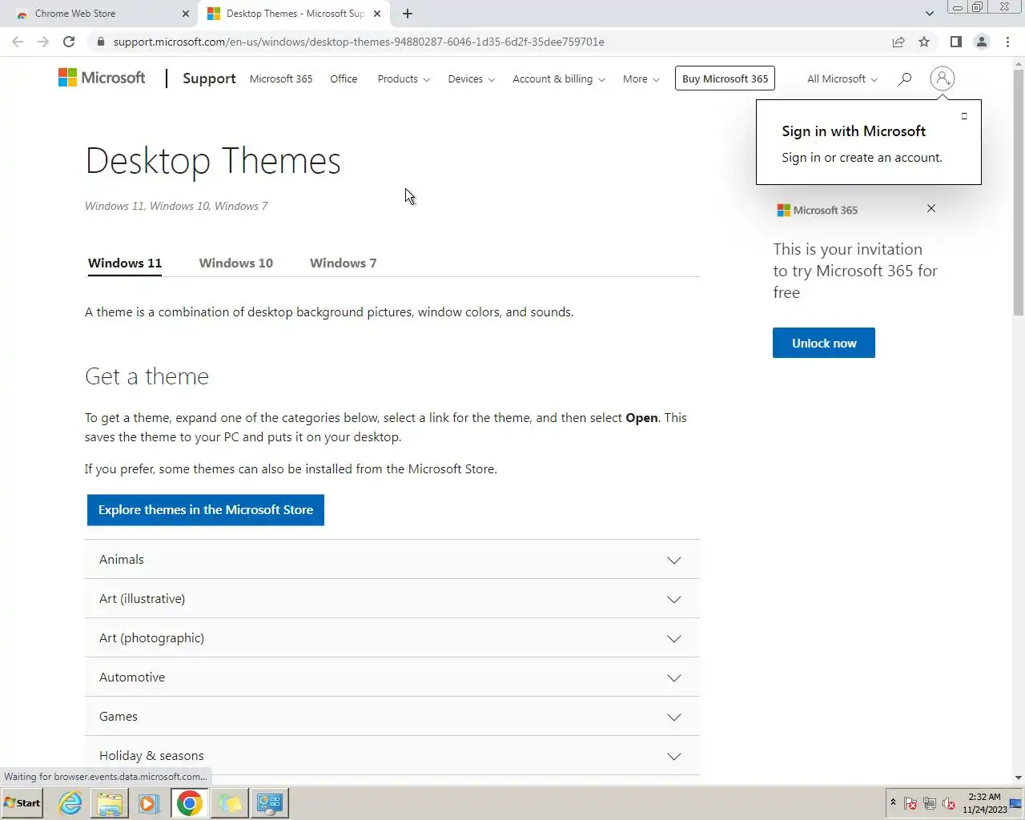
Task: Open the yellow folder icon in the taskbar
Action: coord(229,802)
